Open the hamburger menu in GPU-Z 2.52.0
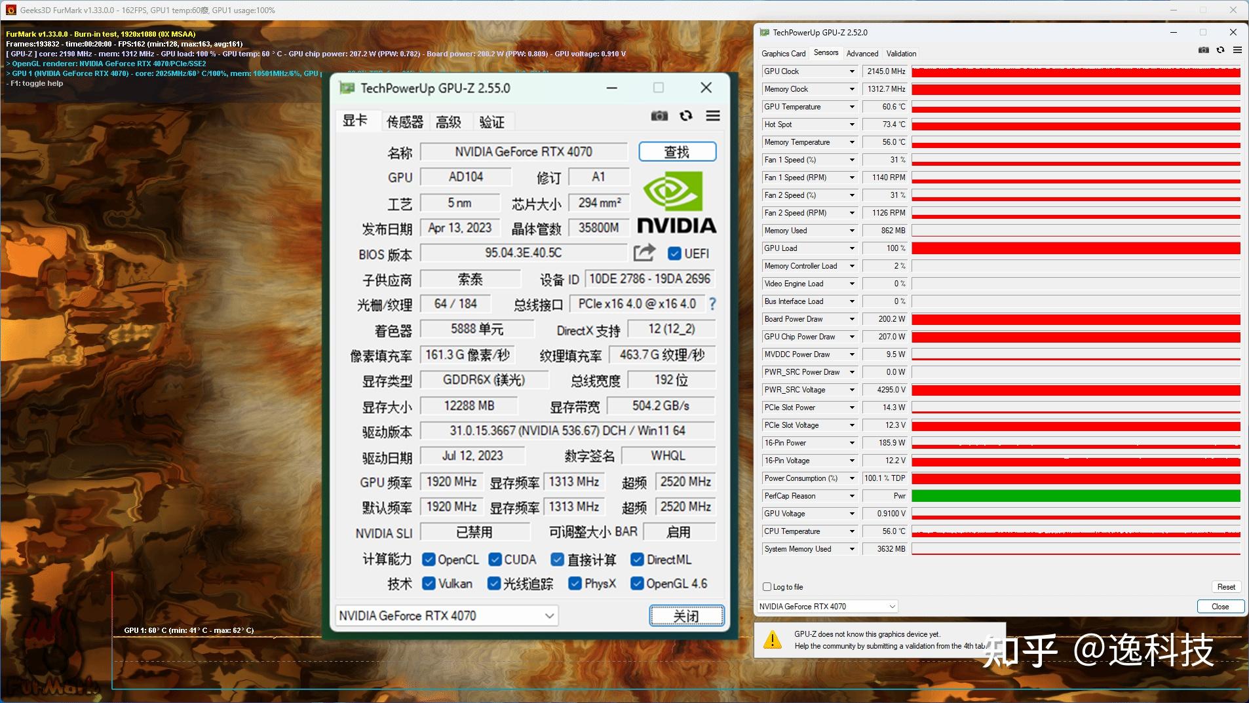 click(1237, 50)
